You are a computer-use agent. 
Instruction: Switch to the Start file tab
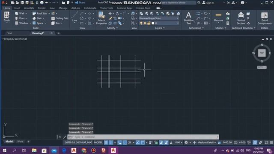10,33
